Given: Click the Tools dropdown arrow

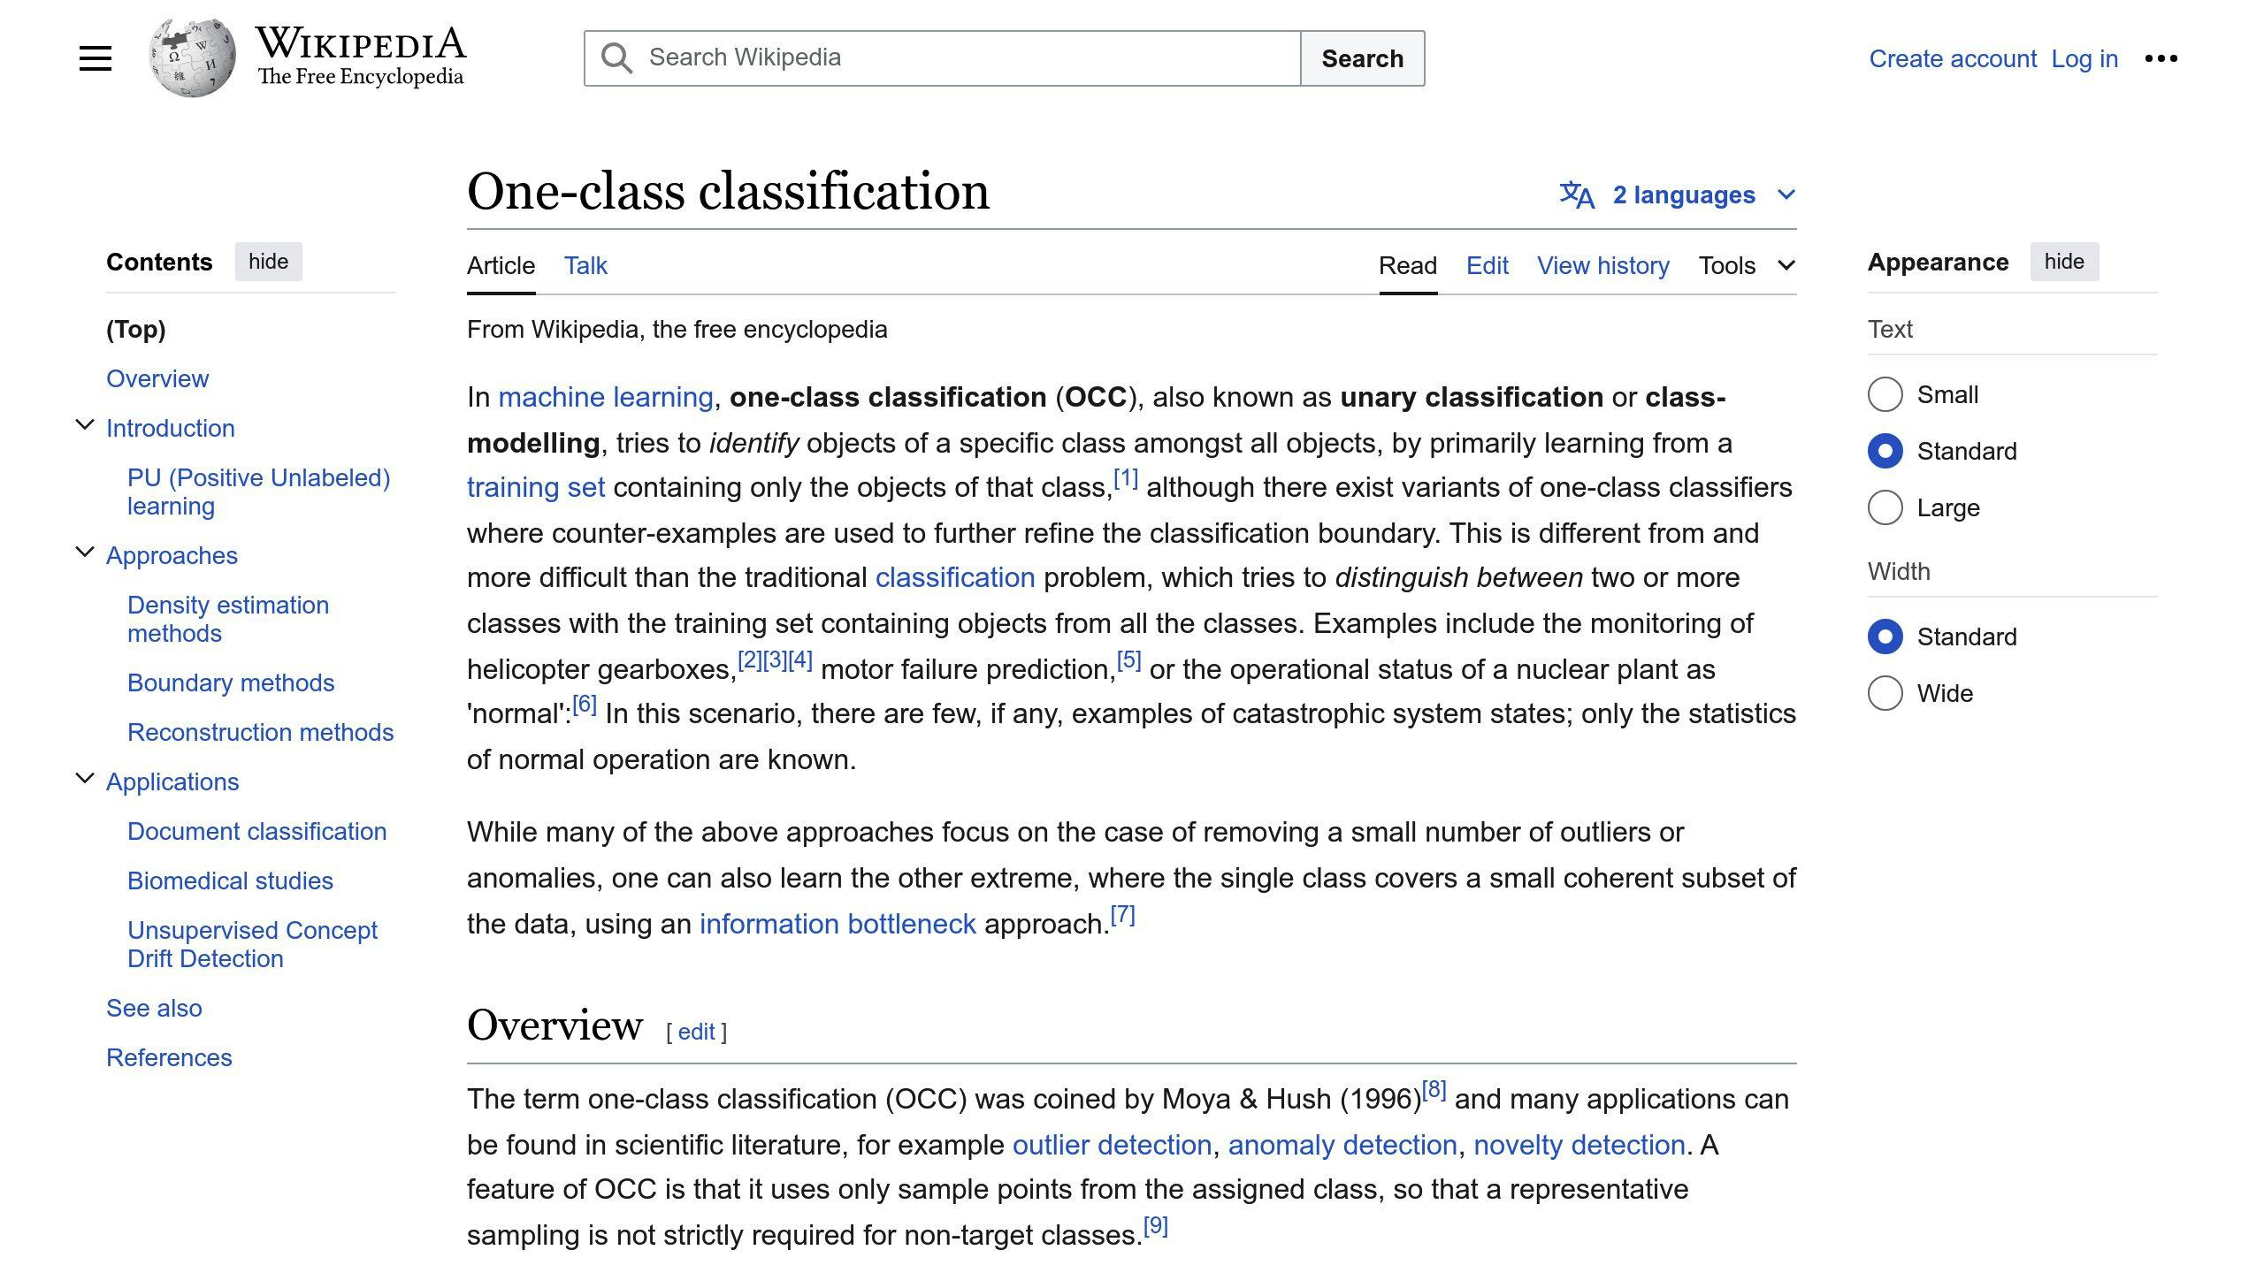Looking at the screenshot, I should pos(1790,264).
